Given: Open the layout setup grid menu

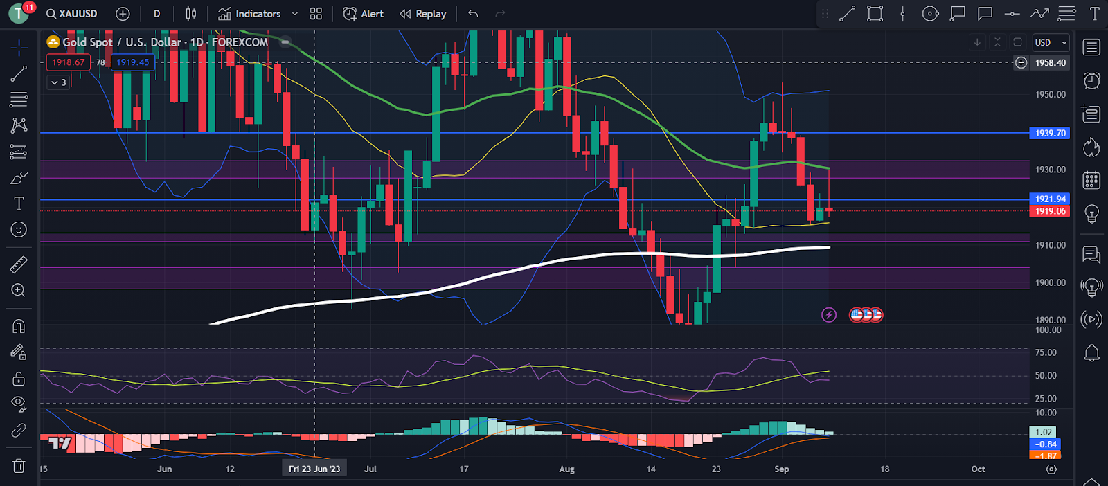Looking at the screenshot, I should click(316, 14).
